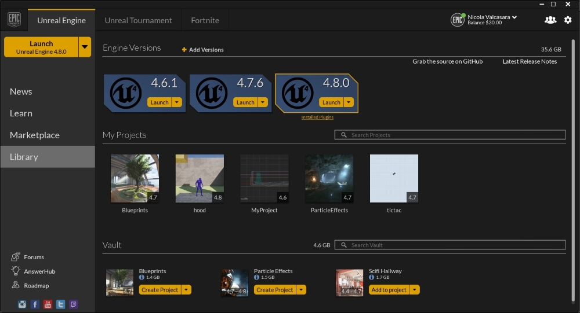The image size is (580, 313).
Task: Expand the 4.6.1 Launch dropdown arrow
Action: pyautogui.click(x=177, y=102)
